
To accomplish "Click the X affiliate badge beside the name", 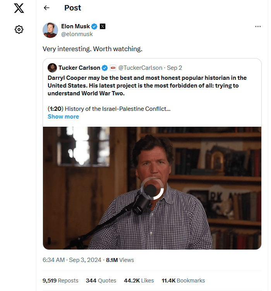I will click(102, 26).
